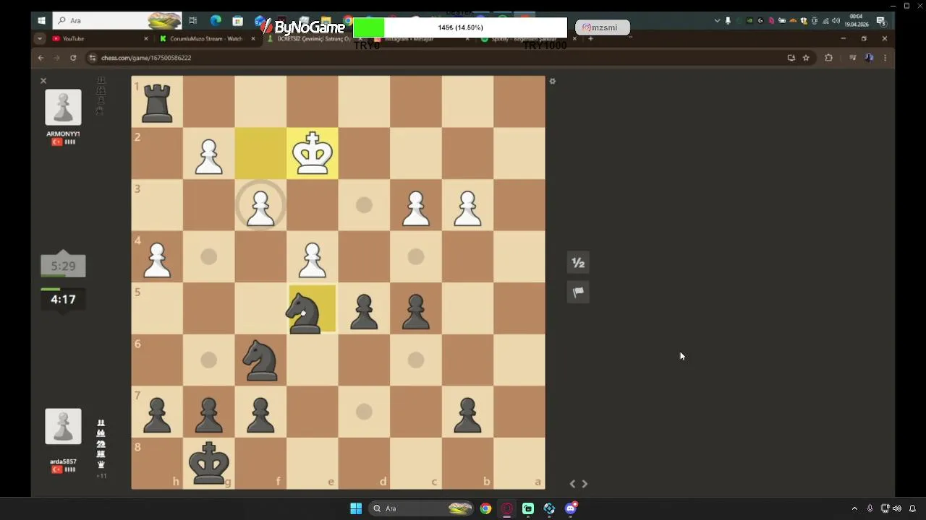This screenshot has width=926, height=520.
Task: Open Discord from the taskbar
Action: [x=571, y=508]
